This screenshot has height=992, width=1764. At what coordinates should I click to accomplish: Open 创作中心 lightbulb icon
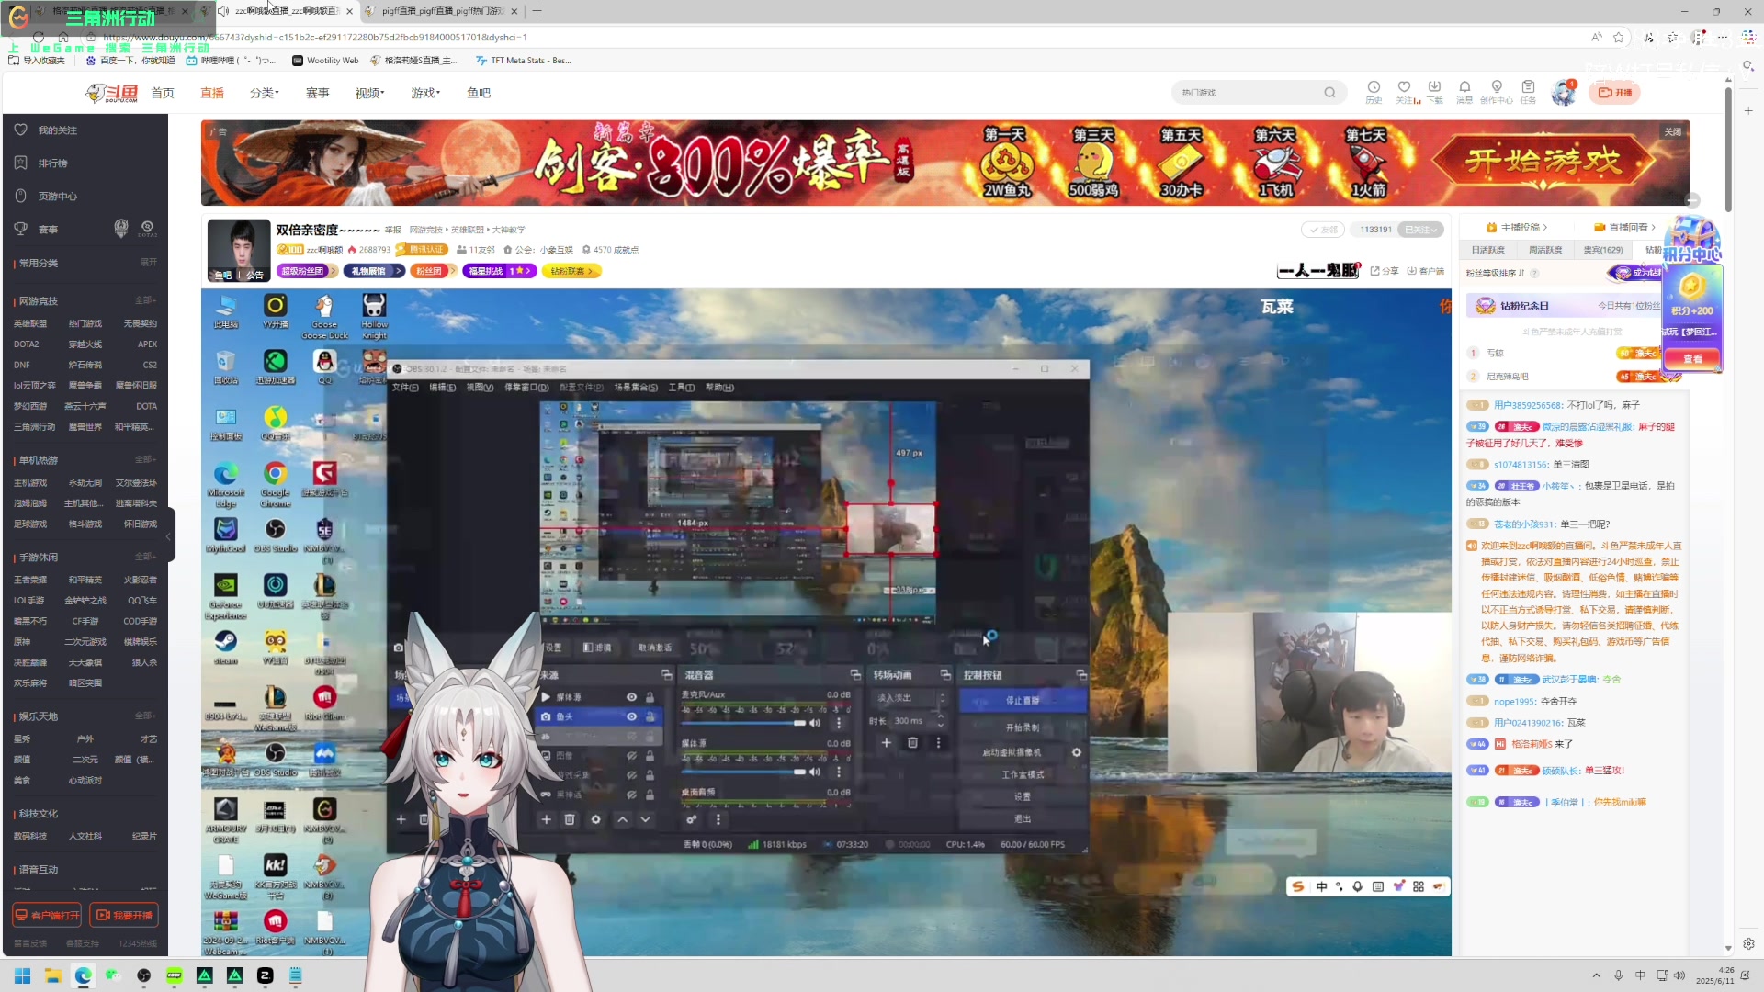[1497, 92]
